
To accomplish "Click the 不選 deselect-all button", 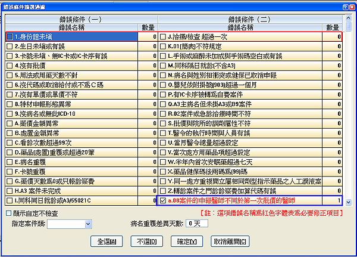I will coord(146,241).
